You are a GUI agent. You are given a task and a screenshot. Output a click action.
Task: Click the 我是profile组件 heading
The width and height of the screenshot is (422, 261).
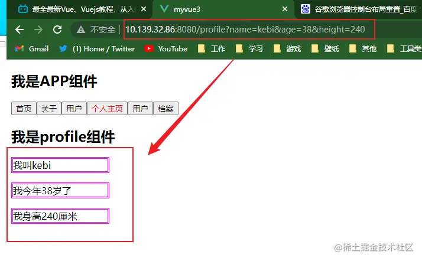click(63, 136)
